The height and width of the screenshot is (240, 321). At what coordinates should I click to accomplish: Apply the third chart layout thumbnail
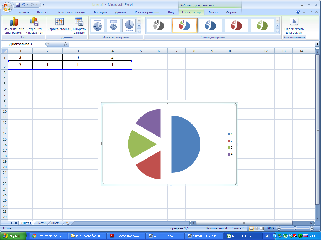coord(129,26)
